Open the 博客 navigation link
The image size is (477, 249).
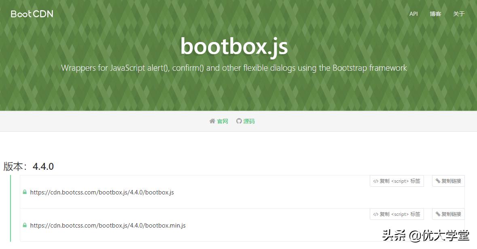[x=435, y=14]
